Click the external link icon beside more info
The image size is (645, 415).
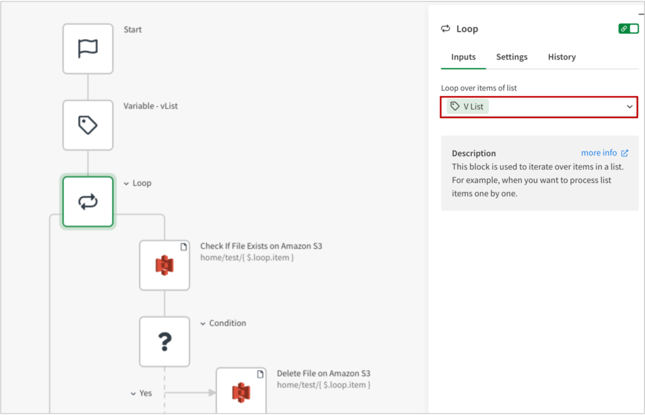coord(625,153)
